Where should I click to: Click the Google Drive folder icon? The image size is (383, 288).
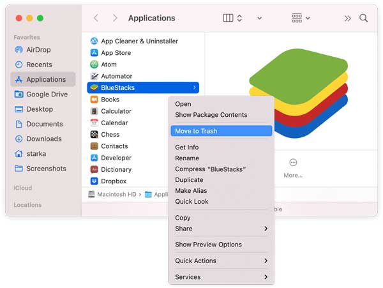(x=19, y=94)
